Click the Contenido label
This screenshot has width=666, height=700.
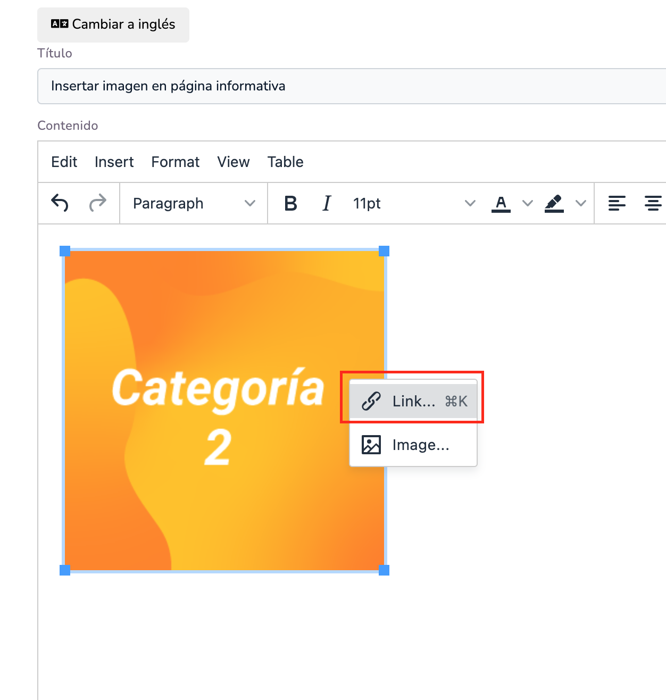(68, 126)
